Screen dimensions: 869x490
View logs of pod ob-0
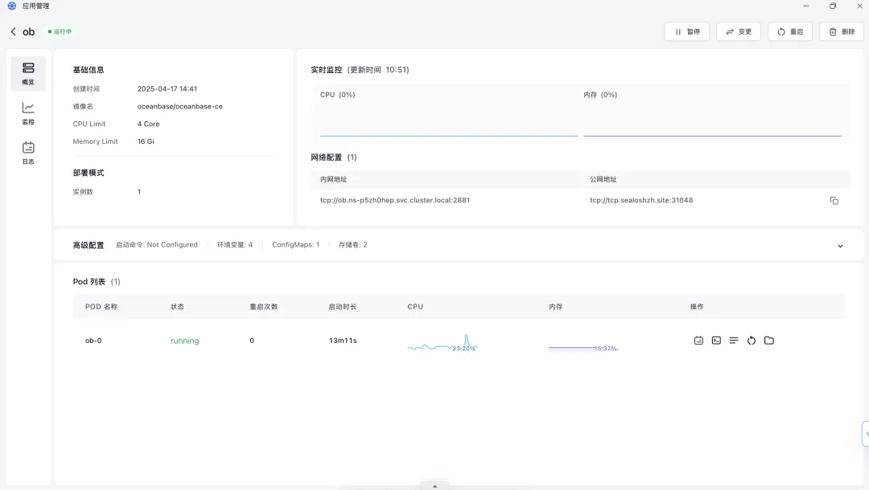734,340
